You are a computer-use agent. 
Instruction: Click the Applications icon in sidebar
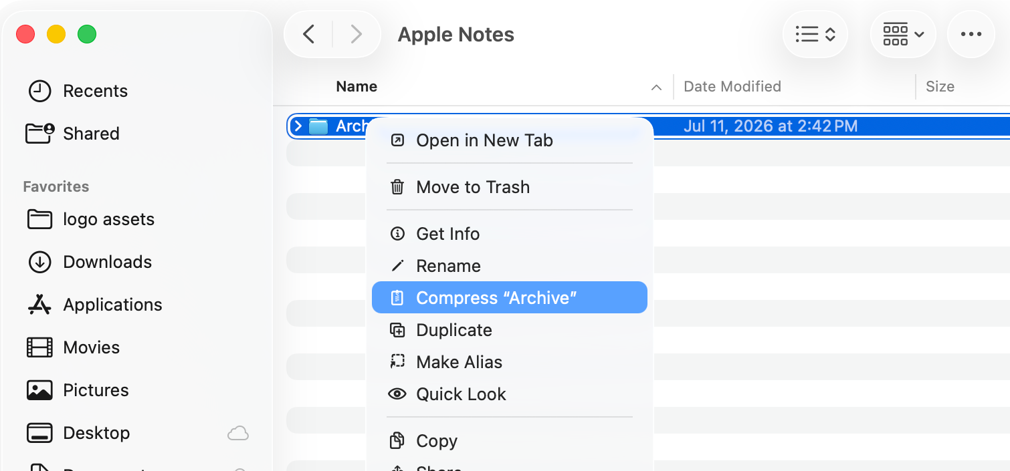click(39, 305)
